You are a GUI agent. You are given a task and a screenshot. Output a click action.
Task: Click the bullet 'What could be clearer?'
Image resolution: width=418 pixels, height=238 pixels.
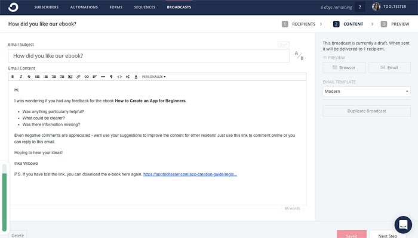click(x=44, y=118)
